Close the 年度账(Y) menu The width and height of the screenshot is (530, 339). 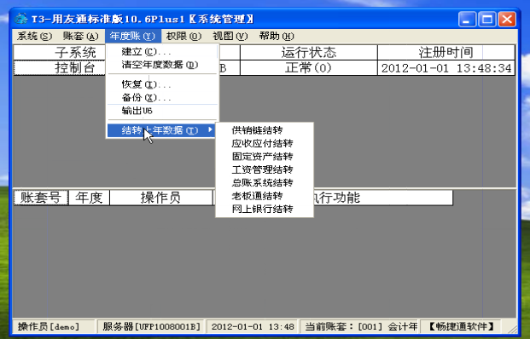tap(132, 36)
